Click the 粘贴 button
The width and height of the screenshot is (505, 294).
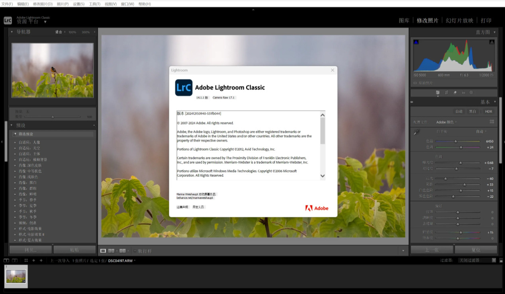point(74,250)
